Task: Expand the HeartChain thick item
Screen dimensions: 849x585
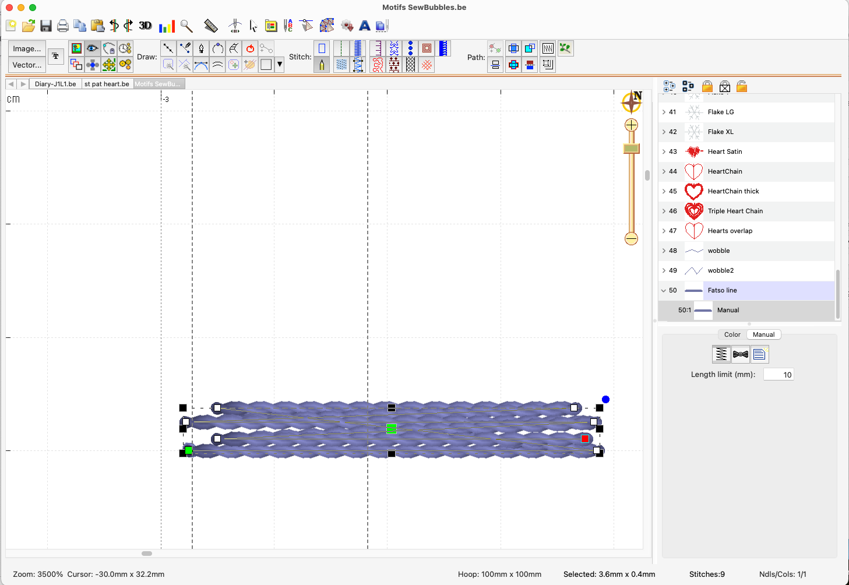Action: pyautogui.click(x=664, y=191)
